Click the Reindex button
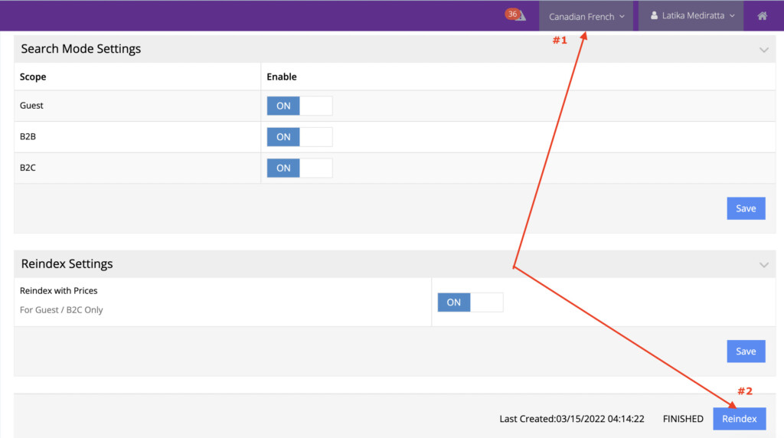The image size is (784, 438). pos(740,419)
